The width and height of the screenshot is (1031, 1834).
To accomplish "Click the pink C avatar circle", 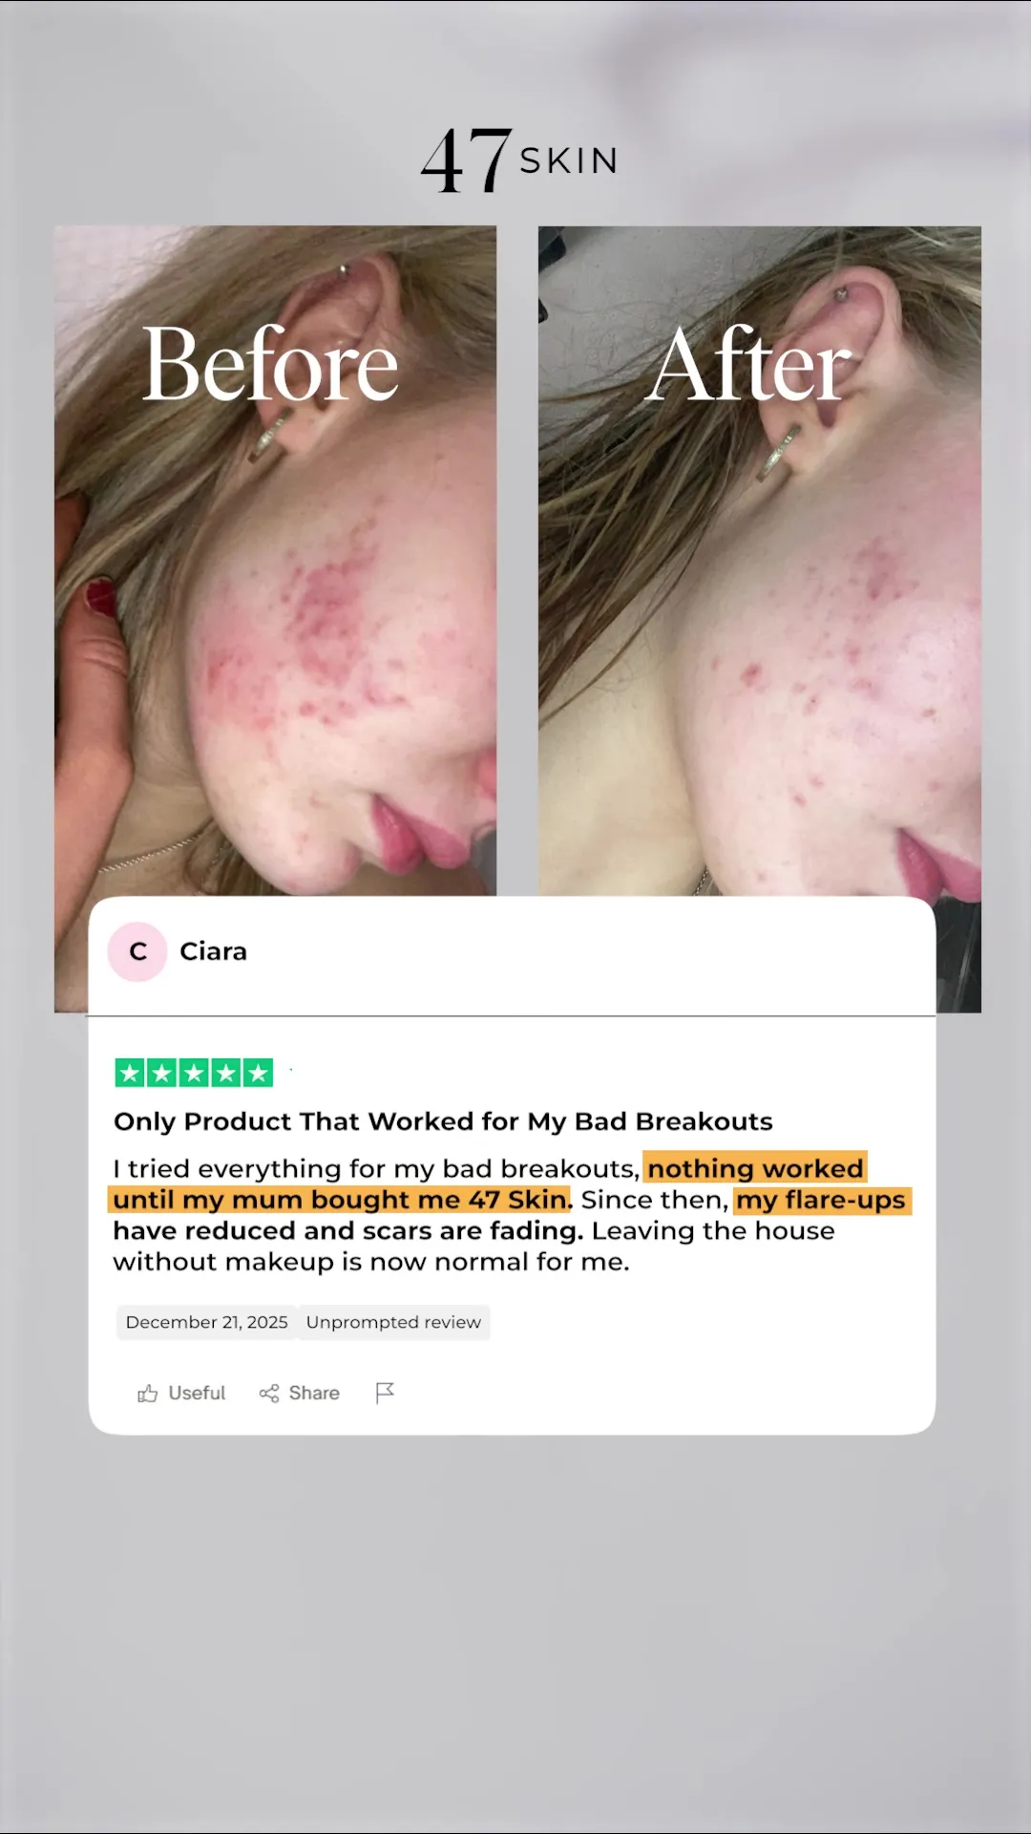I will tap(137, 951).
